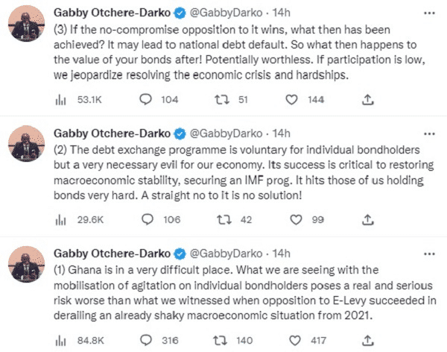View analytics showing 53.1K views
The image size is (447, 352).
pos(61,99)
